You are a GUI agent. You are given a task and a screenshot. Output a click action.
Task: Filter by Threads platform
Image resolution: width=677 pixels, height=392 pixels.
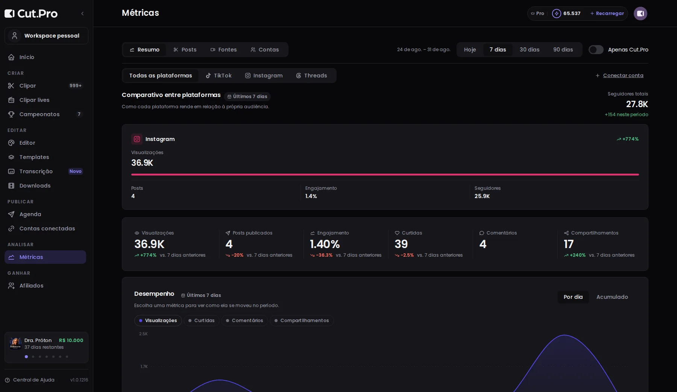(311, 76)
